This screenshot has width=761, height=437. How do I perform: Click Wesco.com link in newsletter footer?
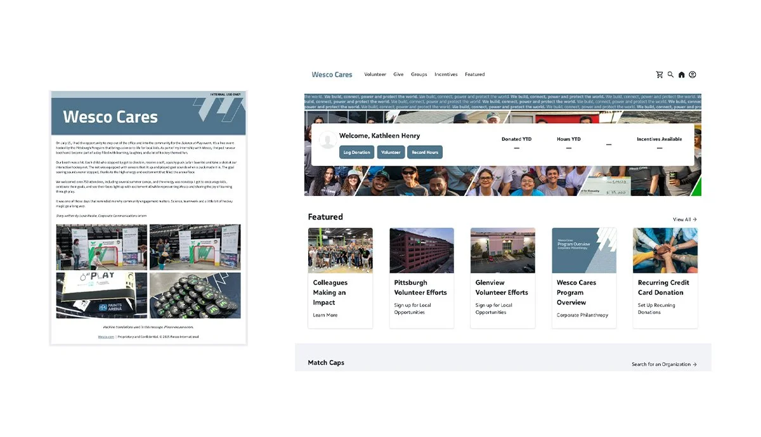(106, 337)
